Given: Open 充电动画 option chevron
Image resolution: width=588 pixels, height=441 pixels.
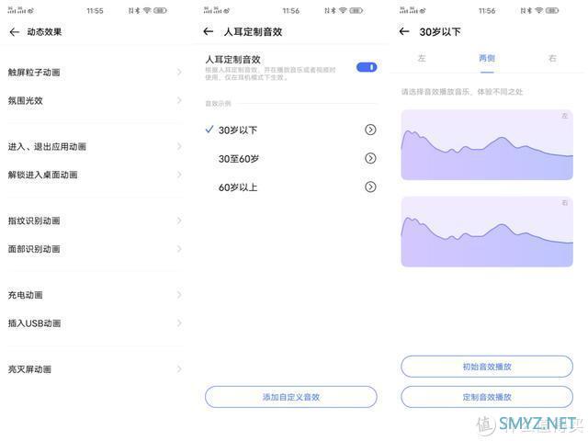Looking at the screenshot, I should [179, 295].
